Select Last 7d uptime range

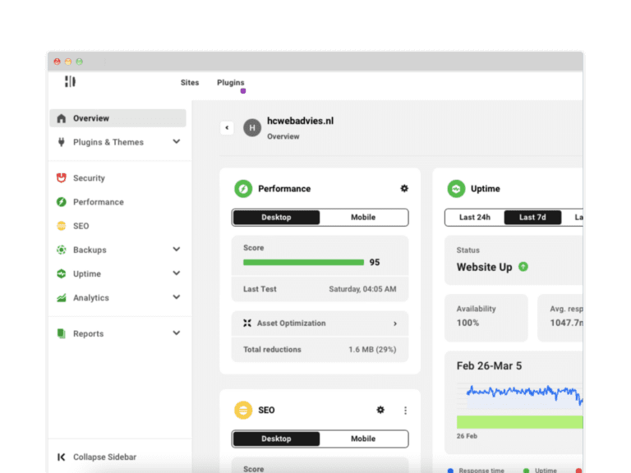click(x=532, y=217)
